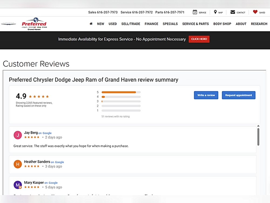This screenshot has width=270, height=203.
Task: Filter by the 5-star rating bar
Action: point(121,92)
